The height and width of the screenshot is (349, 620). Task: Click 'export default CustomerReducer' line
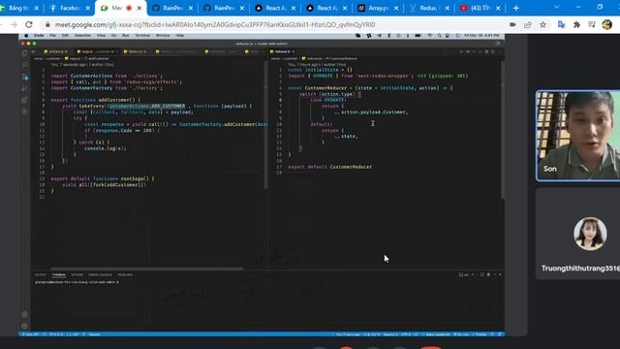pyautogui.click(x=329, y=167)
